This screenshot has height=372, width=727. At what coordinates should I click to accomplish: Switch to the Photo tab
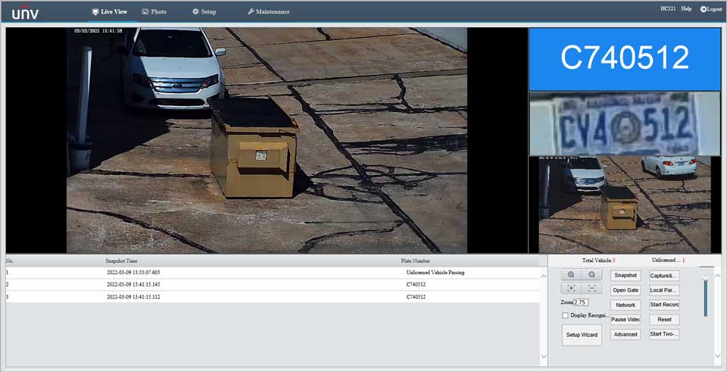(x=154, y=12)
